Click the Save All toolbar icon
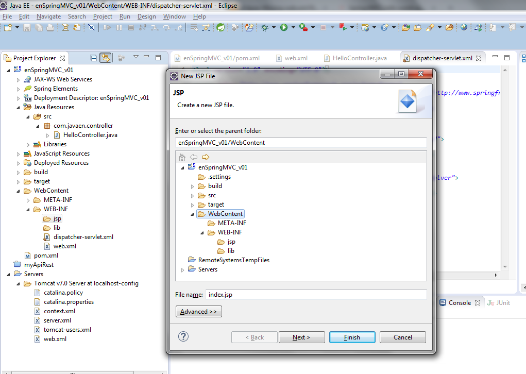Viewport: 526px width, 374px height. click(x=39, y=27)
